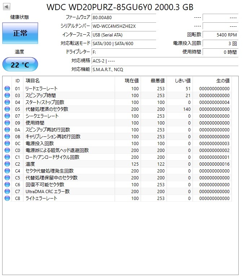
Task: Click threshold value 140 in row 05
Action: [x=187, y=109]
